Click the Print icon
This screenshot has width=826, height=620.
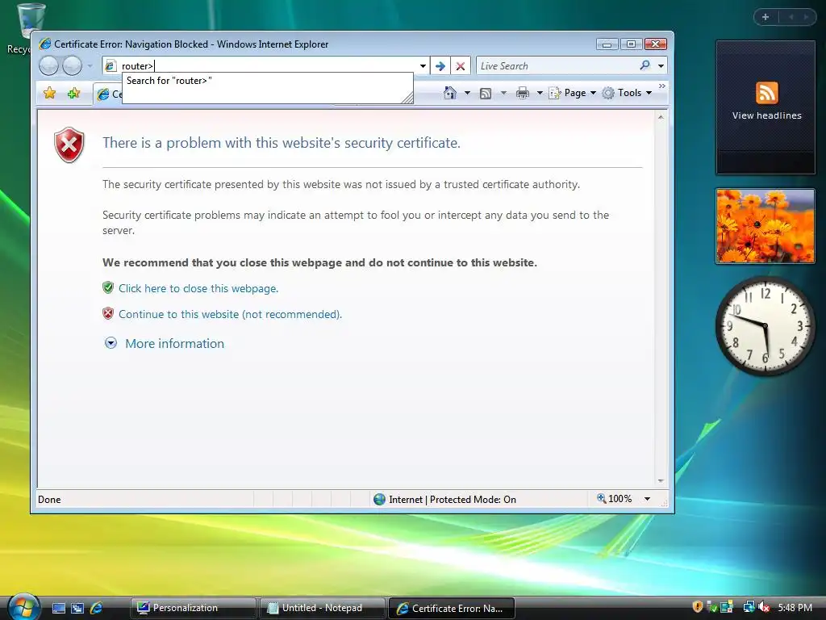523,93
